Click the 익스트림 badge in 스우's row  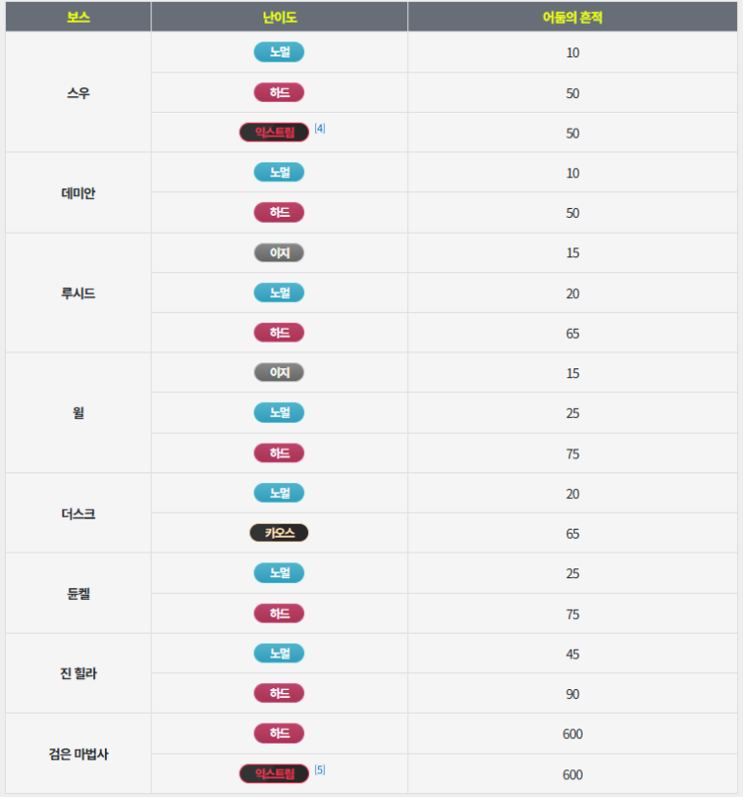click(274, 132)
